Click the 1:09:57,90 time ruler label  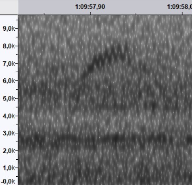(90, 7)
